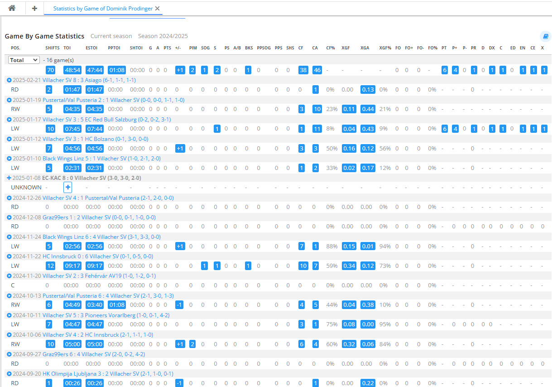
Task: Open the Total dropdown selector
Action: coord(24,60)
